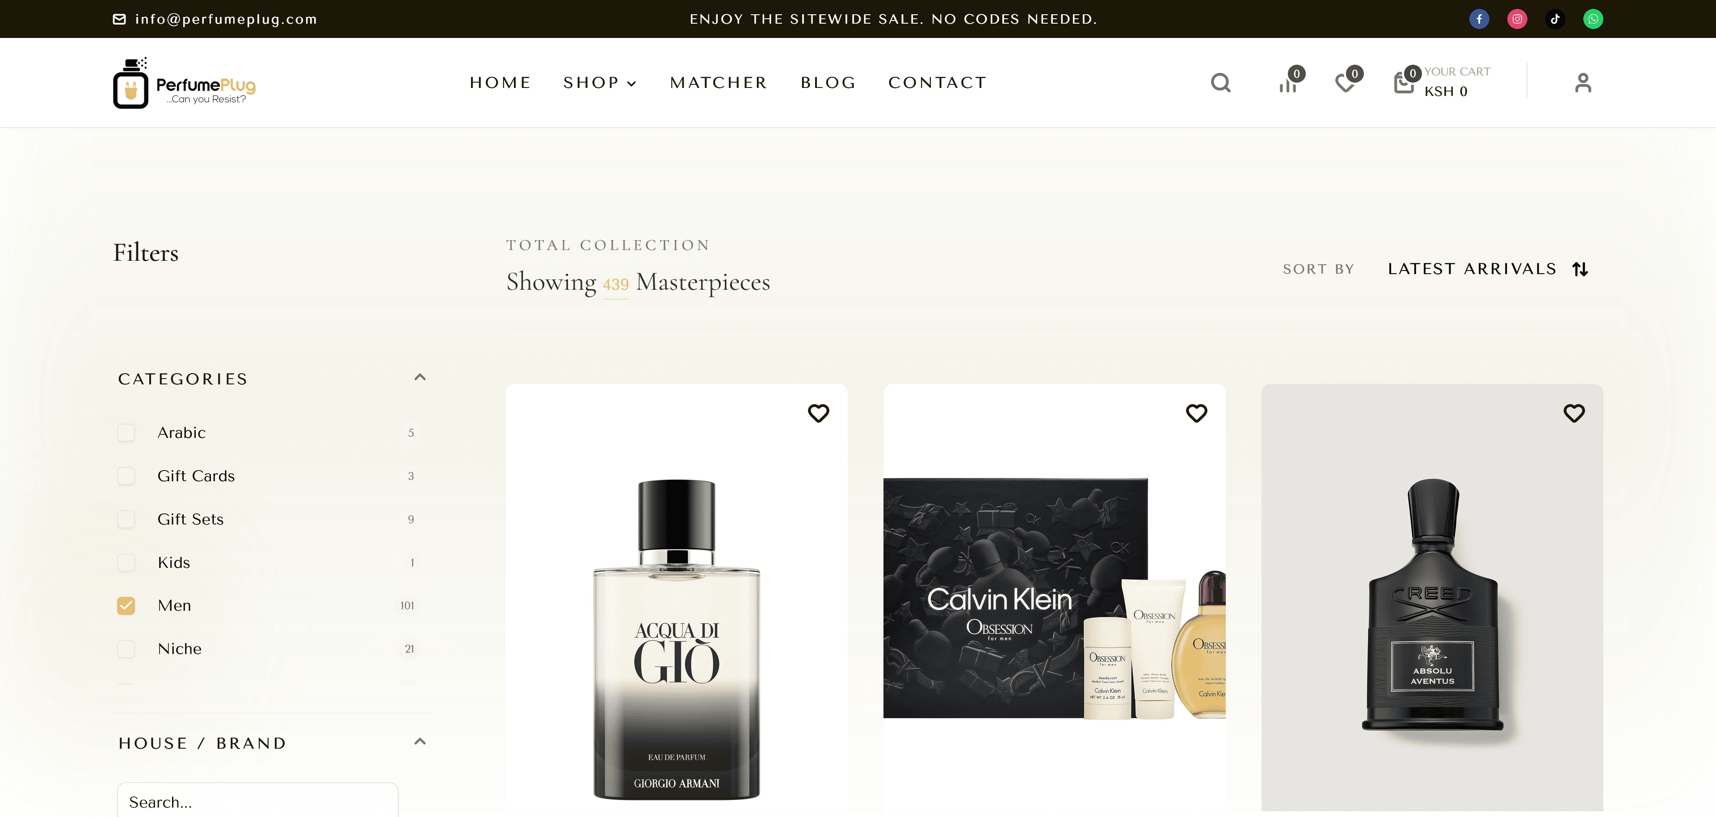Open the Your Cart link
The height and width of the screenshot is (817, 1716).
tap(1442, 82)
